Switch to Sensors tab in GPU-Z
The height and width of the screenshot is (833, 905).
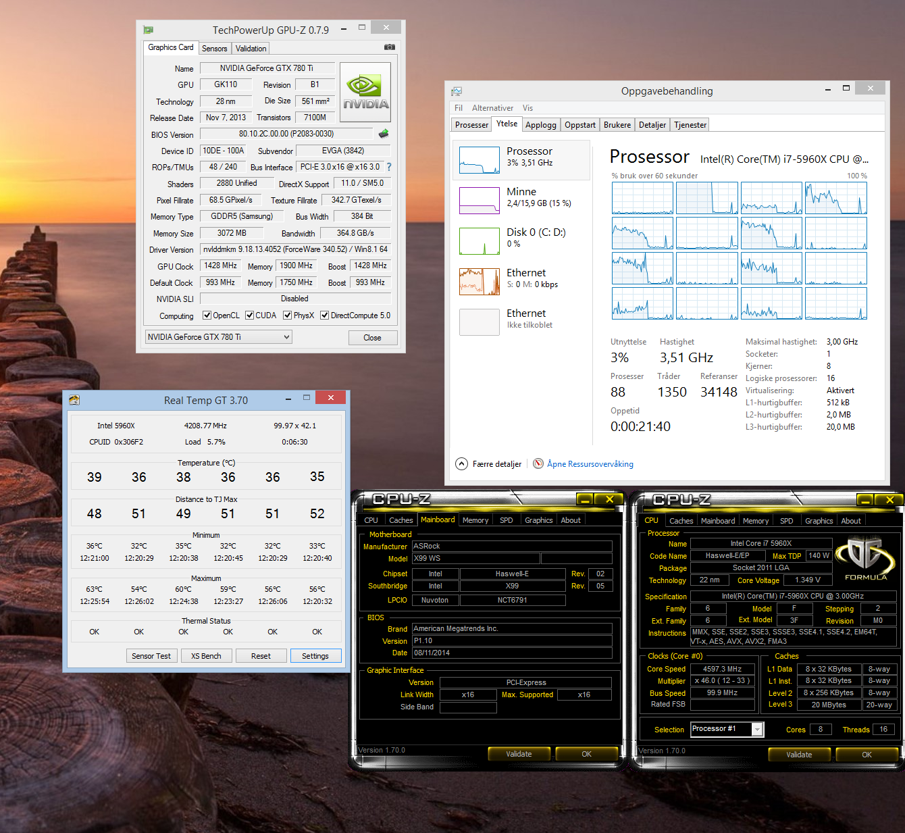pos(215,49)
